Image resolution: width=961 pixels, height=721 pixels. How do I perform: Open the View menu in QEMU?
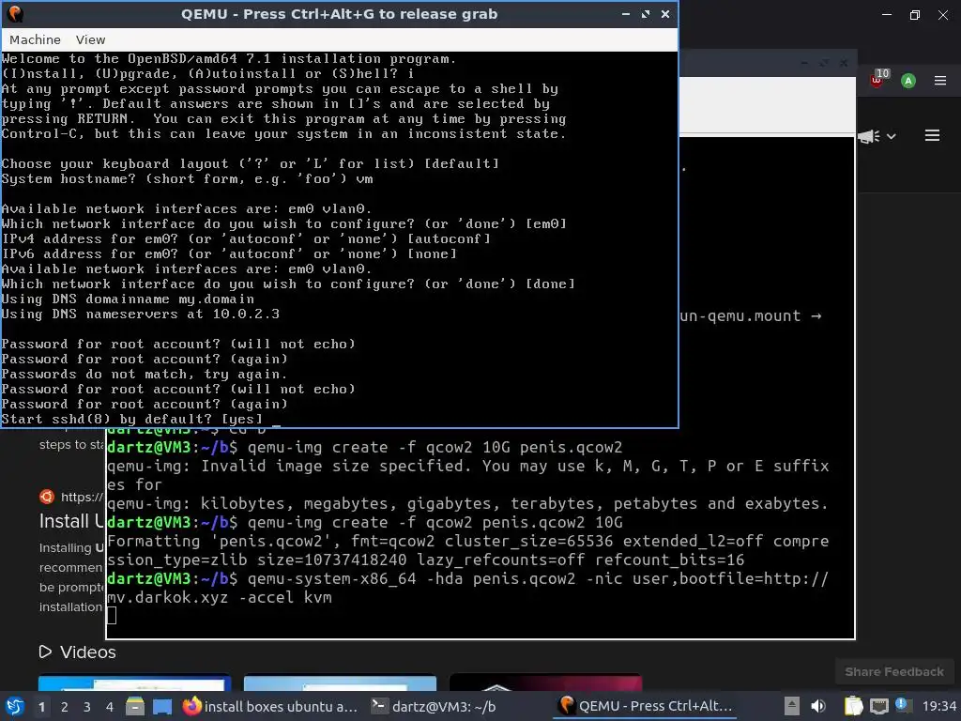(x=90, y=39)
